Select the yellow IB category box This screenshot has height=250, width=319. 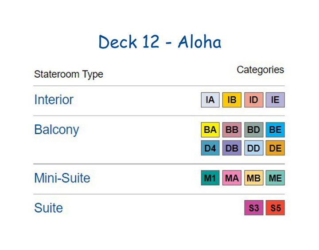point(232,100)
